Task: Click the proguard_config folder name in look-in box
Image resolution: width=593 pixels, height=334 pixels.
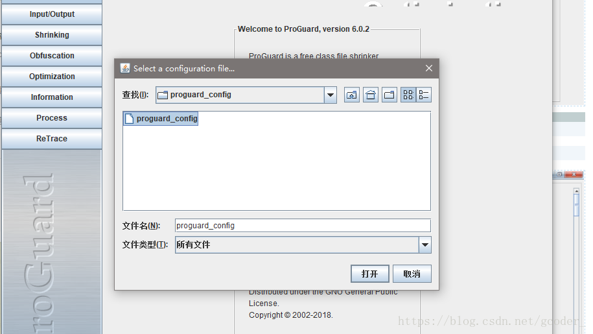Action: tap(200, 95)
